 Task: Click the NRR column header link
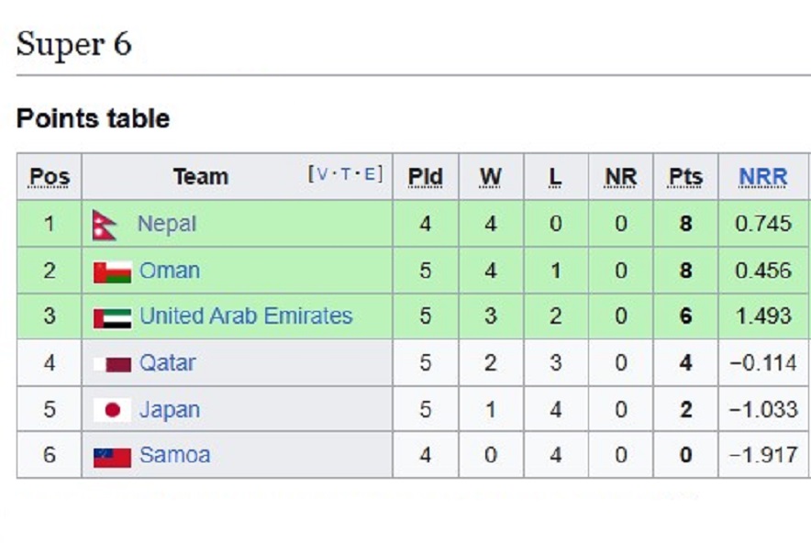pyautogui.click(x=762, y=177)
